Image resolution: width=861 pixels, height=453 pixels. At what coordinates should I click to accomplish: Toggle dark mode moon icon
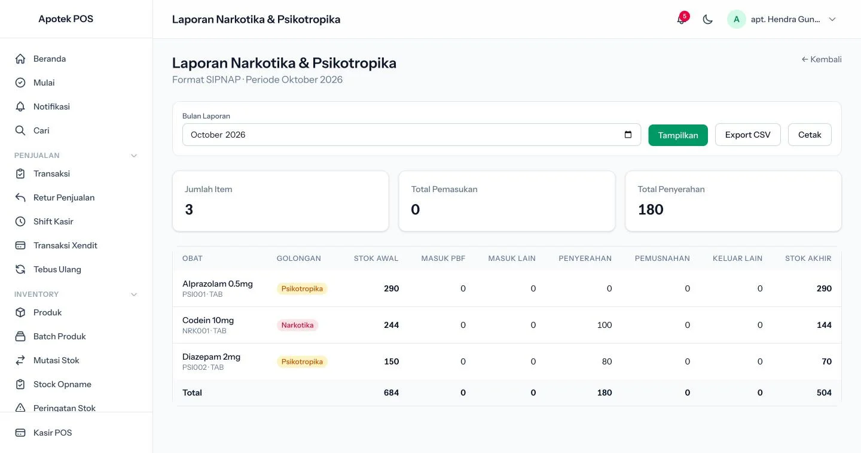click(708, 19)
